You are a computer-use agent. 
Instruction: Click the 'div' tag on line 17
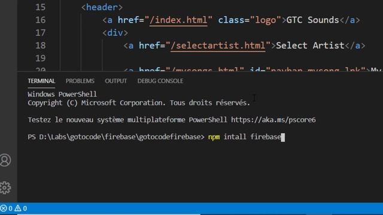coord(115,33)
